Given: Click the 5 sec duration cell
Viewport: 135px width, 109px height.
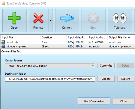Looking at the screenshot, I should [44, 42].
